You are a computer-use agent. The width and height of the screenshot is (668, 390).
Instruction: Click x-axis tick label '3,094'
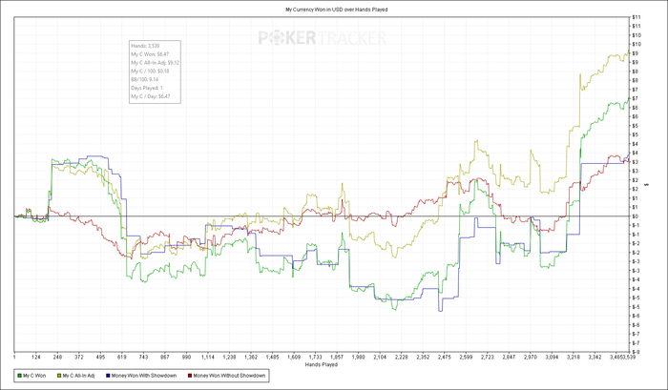[x=552, y=358]
